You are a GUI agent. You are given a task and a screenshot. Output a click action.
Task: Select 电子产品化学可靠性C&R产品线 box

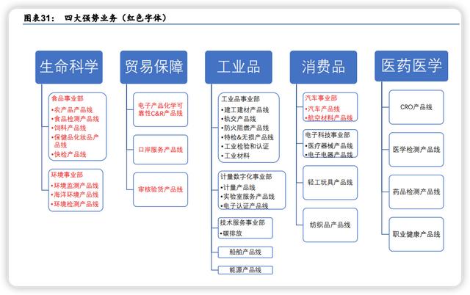pos(159,109)
